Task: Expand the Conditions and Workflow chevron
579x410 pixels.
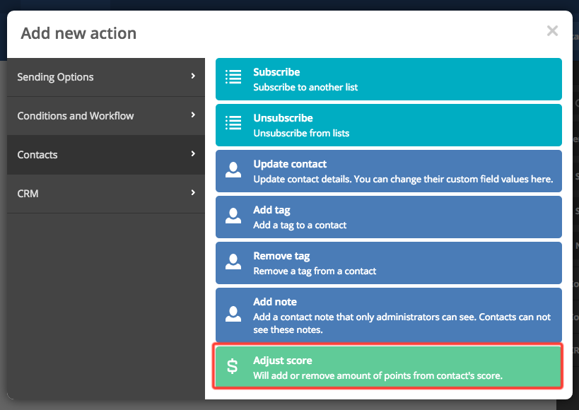Action: (x=193, y=115)
